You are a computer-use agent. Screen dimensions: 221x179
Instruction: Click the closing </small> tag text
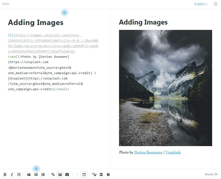[x=62, y=89]
